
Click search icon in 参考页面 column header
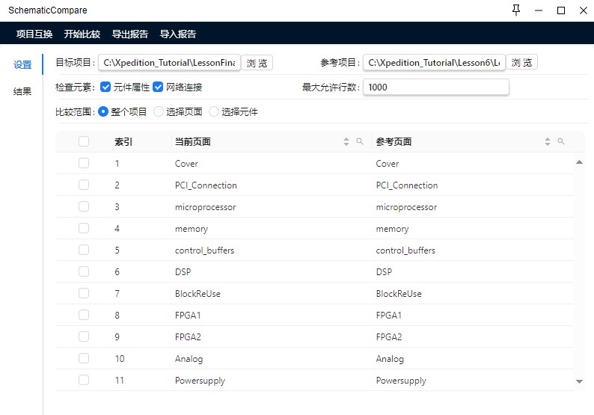[561, 142]
